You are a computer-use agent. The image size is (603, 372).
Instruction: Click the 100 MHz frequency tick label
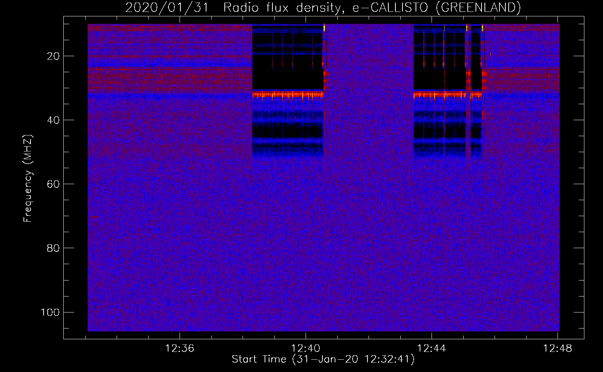50,312
